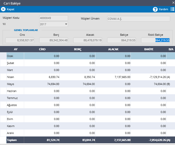Click the Müşteri Ünvanı field
Viewport: 175px width, 145px height.
[138, 19]
